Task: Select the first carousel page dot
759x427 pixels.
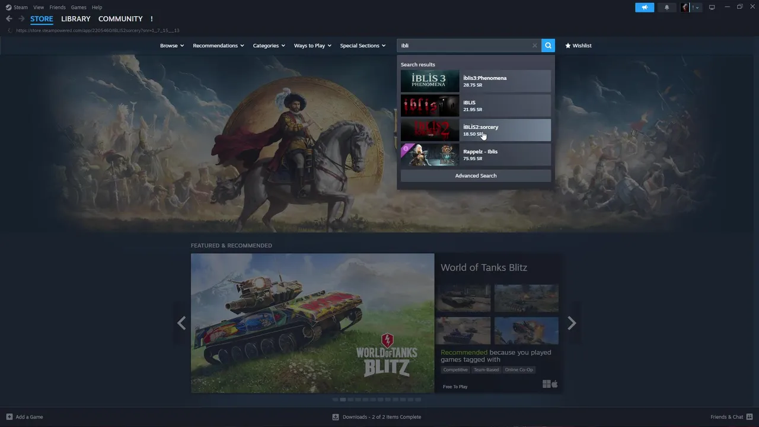Action: pyautogui.click(x=335, y=400)
